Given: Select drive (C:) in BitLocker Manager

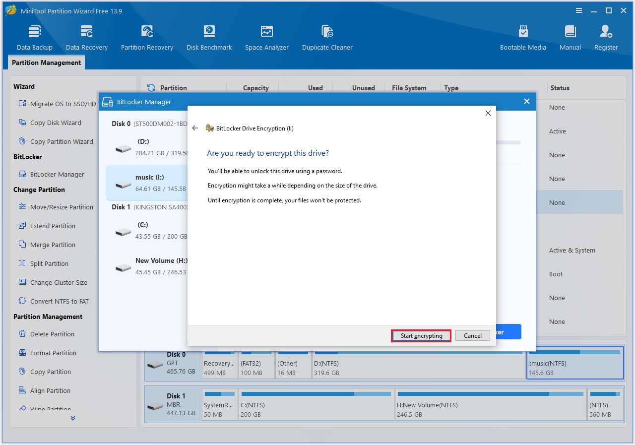Looking at the screenshot, I should (147, 231).
